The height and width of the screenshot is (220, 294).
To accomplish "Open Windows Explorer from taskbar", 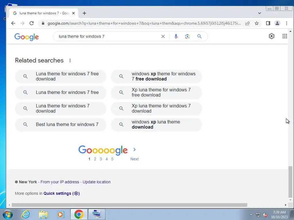I will 43,215.
